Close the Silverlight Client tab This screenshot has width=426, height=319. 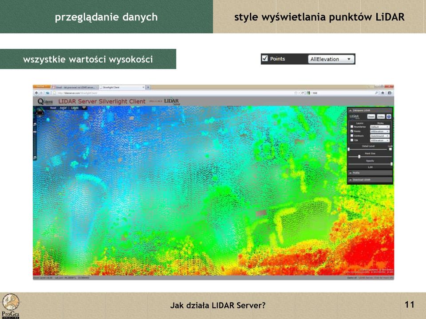point(143,87)
